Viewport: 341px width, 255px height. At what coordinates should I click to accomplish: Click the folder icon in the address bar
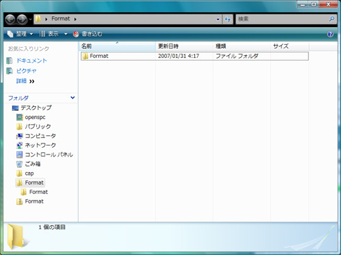click(38, 19)
